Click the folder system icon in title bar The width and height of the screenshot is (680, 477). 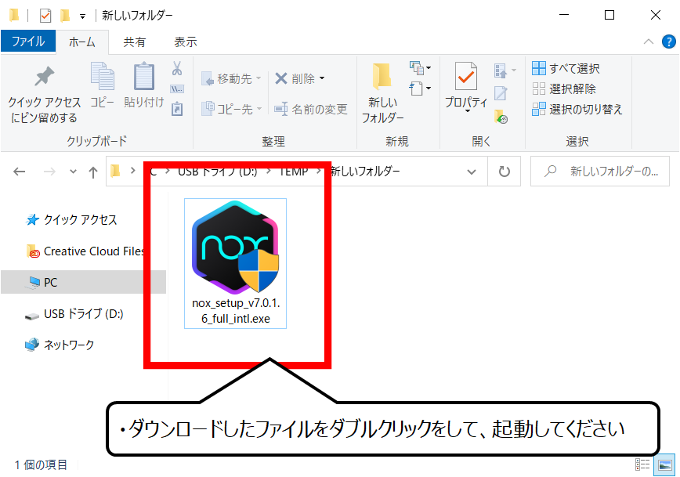(x=14, y=15)
